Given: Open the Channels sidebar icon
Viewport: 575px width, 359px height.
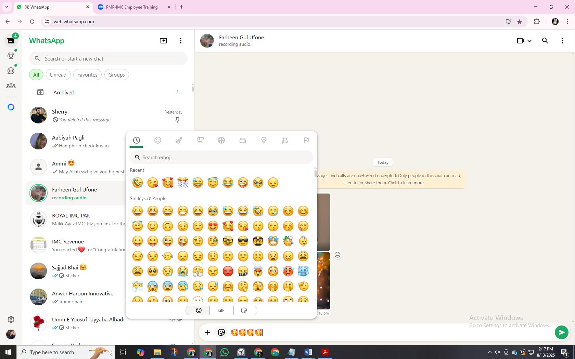Looking at the screenshot, I should (11, 71).
